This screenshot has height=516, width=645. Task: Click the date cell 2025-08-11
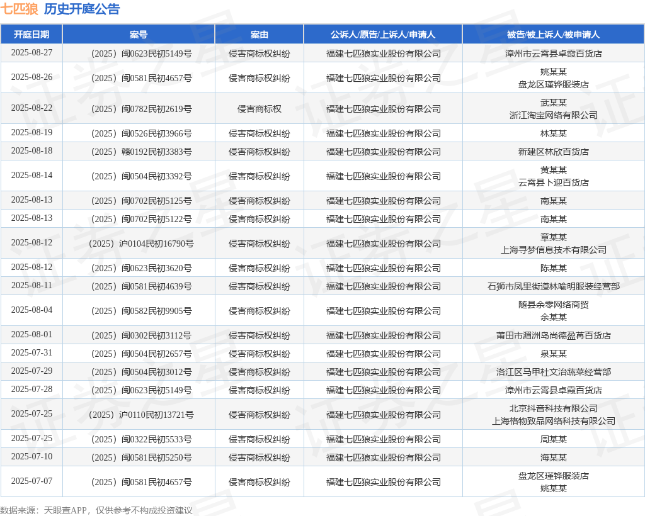tap(31, 286)
